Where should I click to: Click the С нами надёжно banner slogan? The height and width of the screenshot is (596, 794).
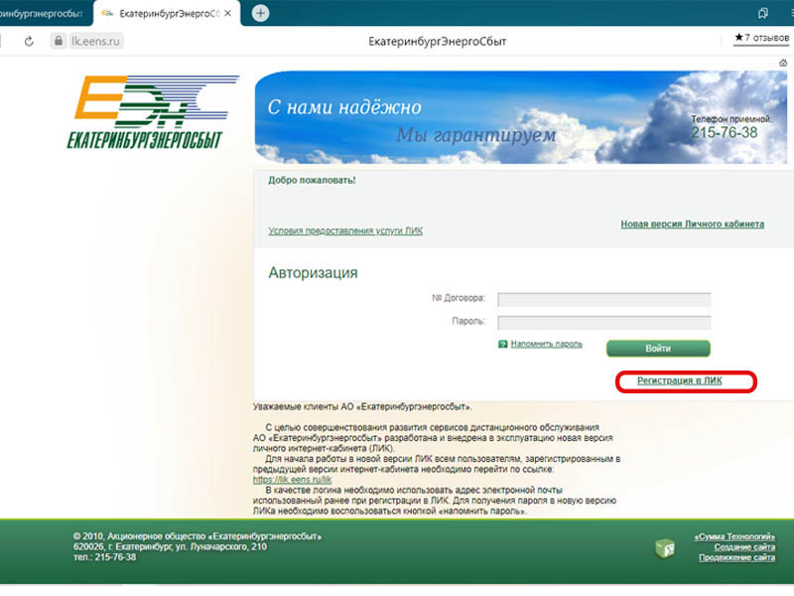[344, 107]
